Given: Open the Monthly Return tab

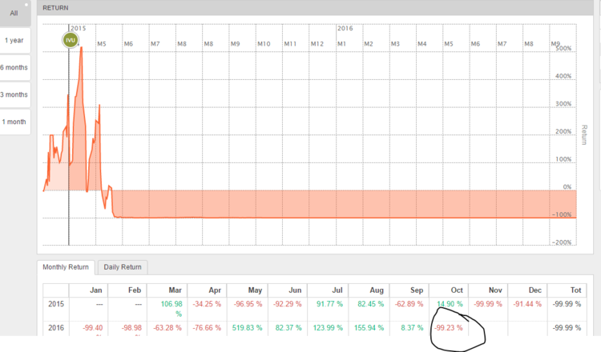Looking at the screenshot, I should (66, 267).
